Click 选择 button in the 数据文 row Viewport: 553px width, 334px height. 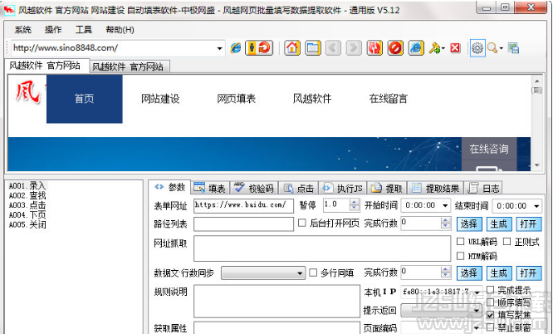pos(468,273)
